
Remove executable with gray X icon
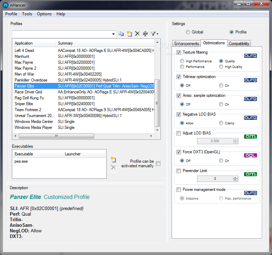[113, 167]
